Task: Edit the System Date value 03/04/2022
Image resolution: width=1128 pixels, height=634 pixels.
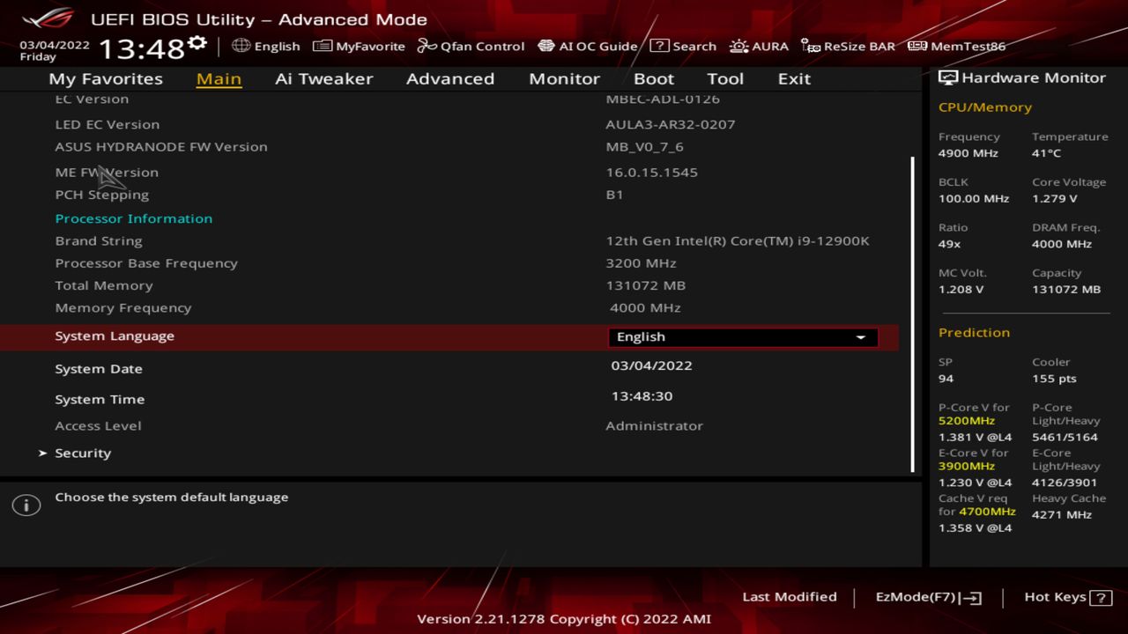Action: pos(651,365)
